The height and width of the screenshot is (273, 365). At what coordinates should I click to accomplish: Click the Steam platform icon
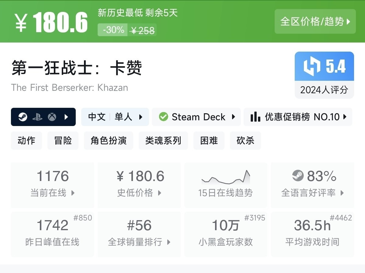(x=23, y=117)
